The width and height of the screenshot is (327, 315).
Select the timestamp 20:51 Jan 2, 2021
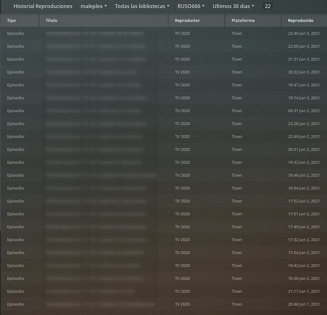point(304,149)
